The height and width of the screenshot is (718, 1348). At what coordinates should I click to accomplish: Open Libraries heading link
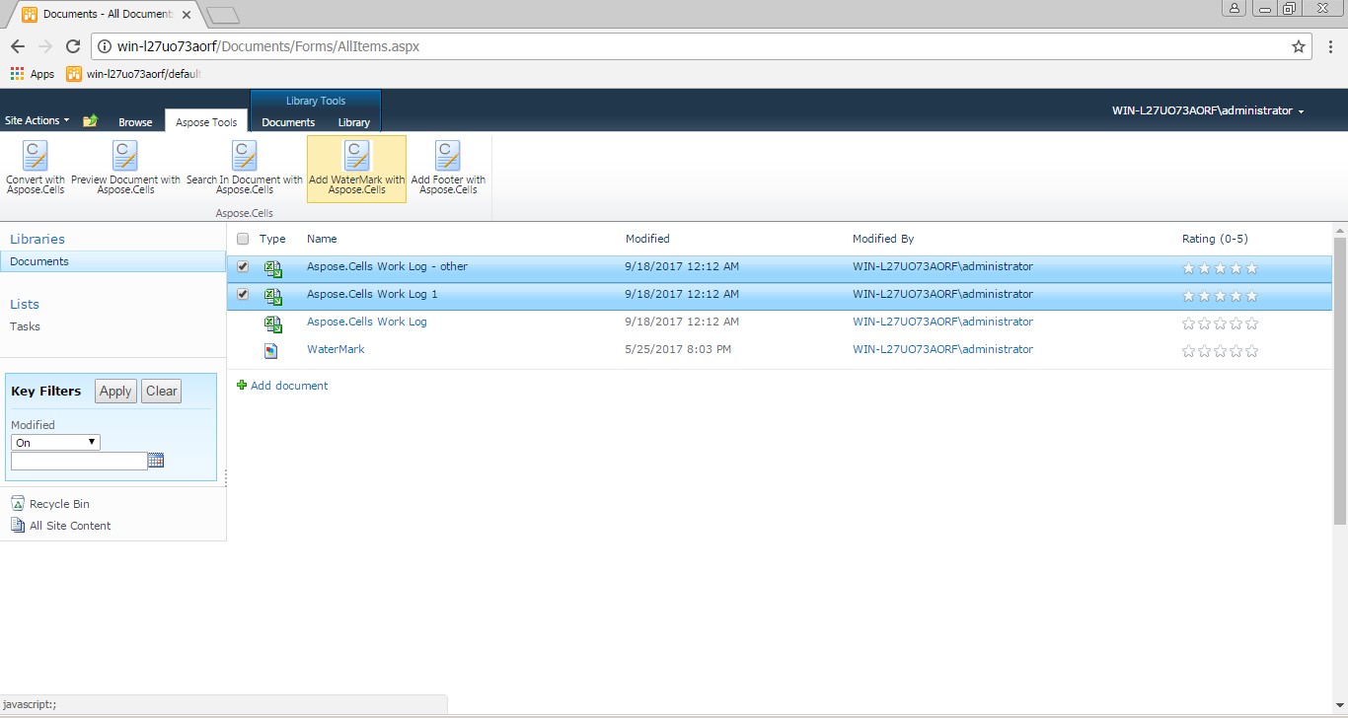click(x=37, y=239)
